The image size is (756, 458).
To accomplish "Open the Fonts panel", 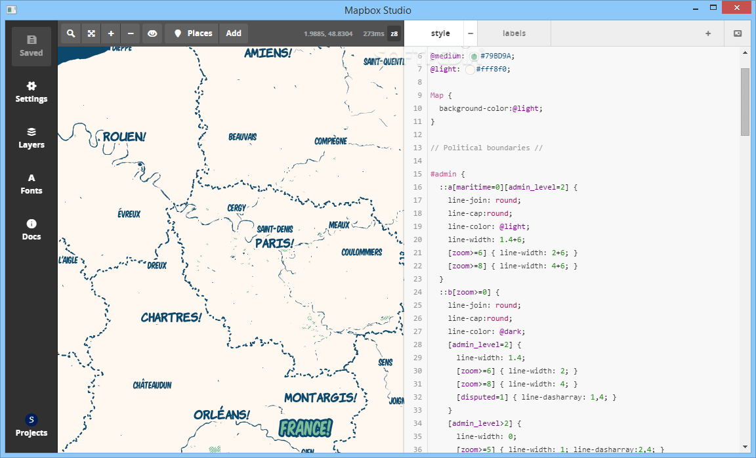I will point(31,184).
